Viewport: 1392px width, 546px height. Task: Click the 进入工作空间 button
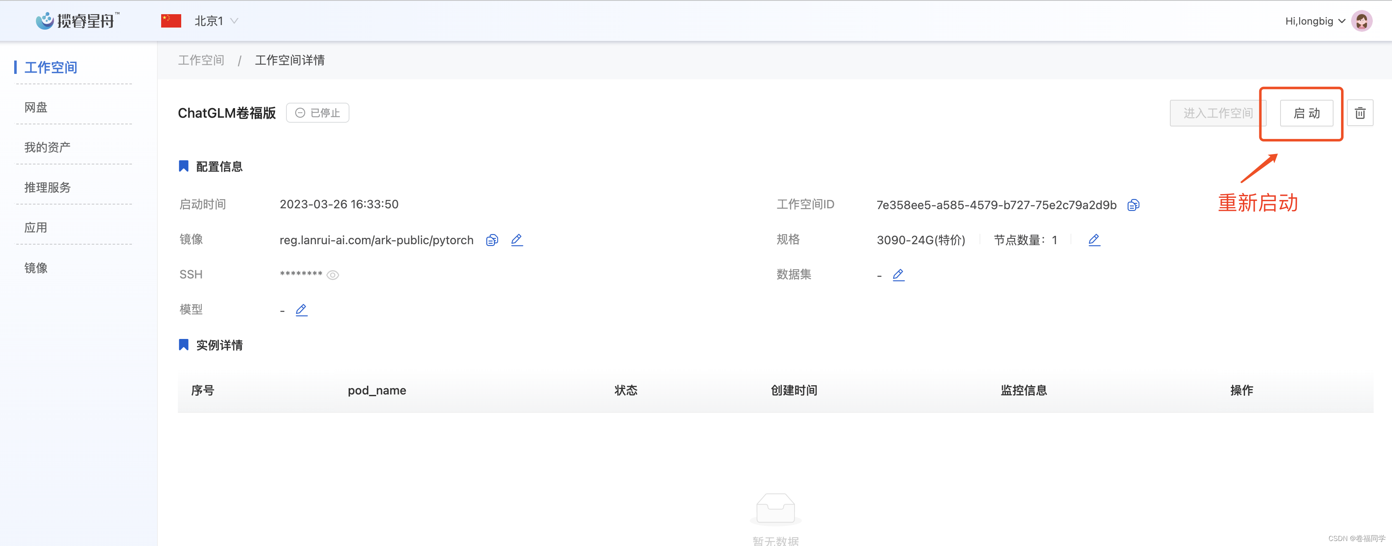coord(1217,113)
